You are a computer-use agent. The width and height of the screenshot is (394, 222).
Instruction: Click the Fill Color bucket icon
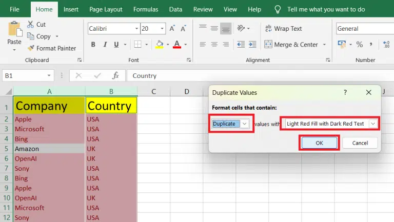tap(159, 45)
